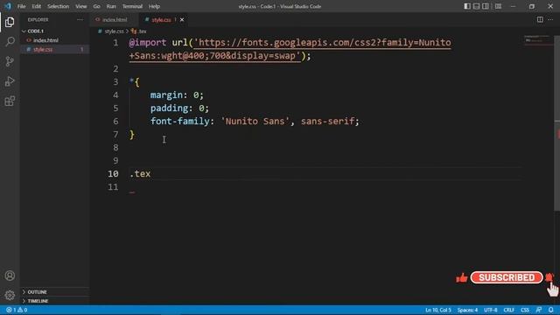560x315 pixels.
Task: Click the thumbs up like icon
Action: 462,277
